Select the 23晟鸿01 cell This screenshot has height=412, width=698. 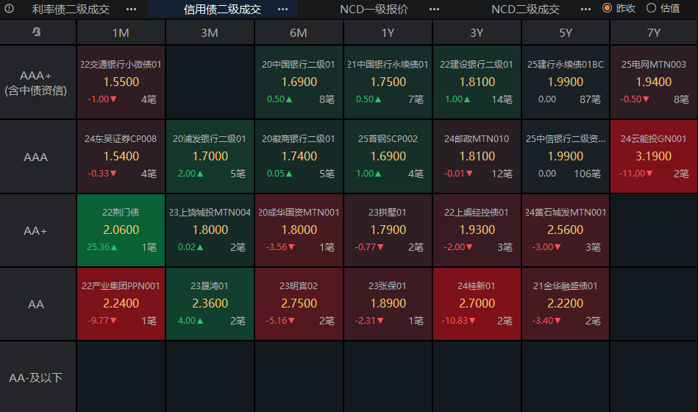tap(210, 304)
